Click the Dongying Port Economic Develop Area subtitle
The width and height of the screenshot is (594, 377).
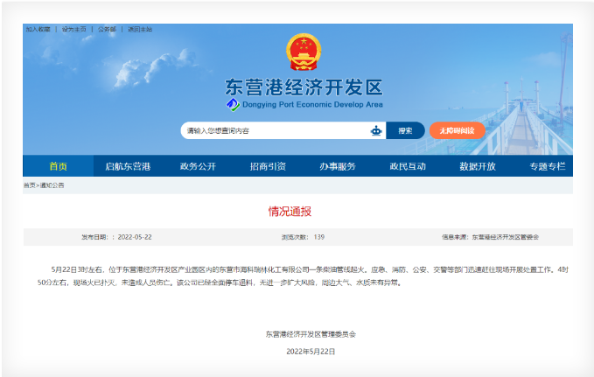[312, 105]
